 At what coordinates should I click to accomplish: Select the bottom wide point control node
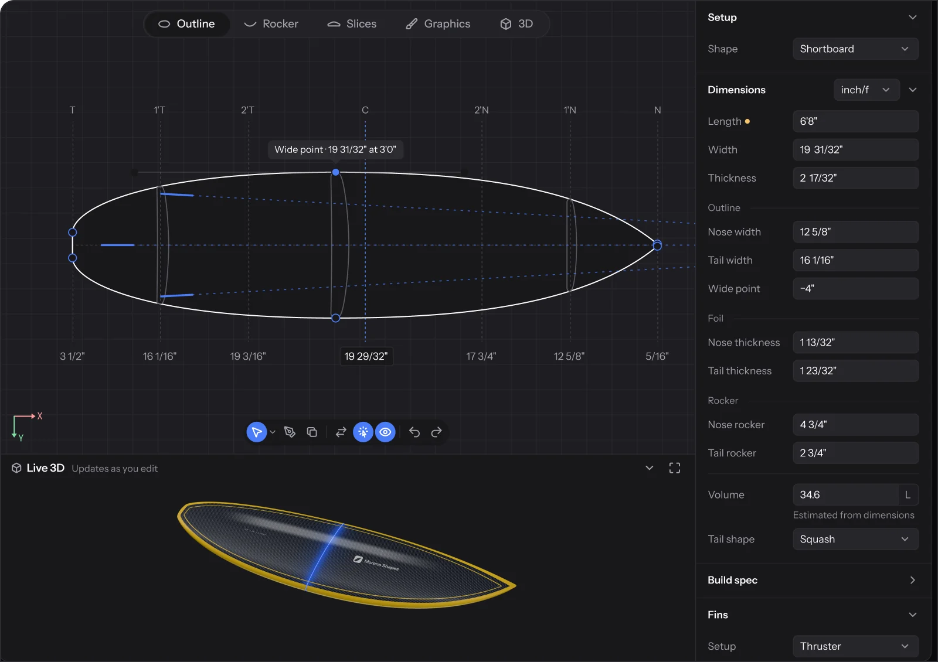(335, 318)
